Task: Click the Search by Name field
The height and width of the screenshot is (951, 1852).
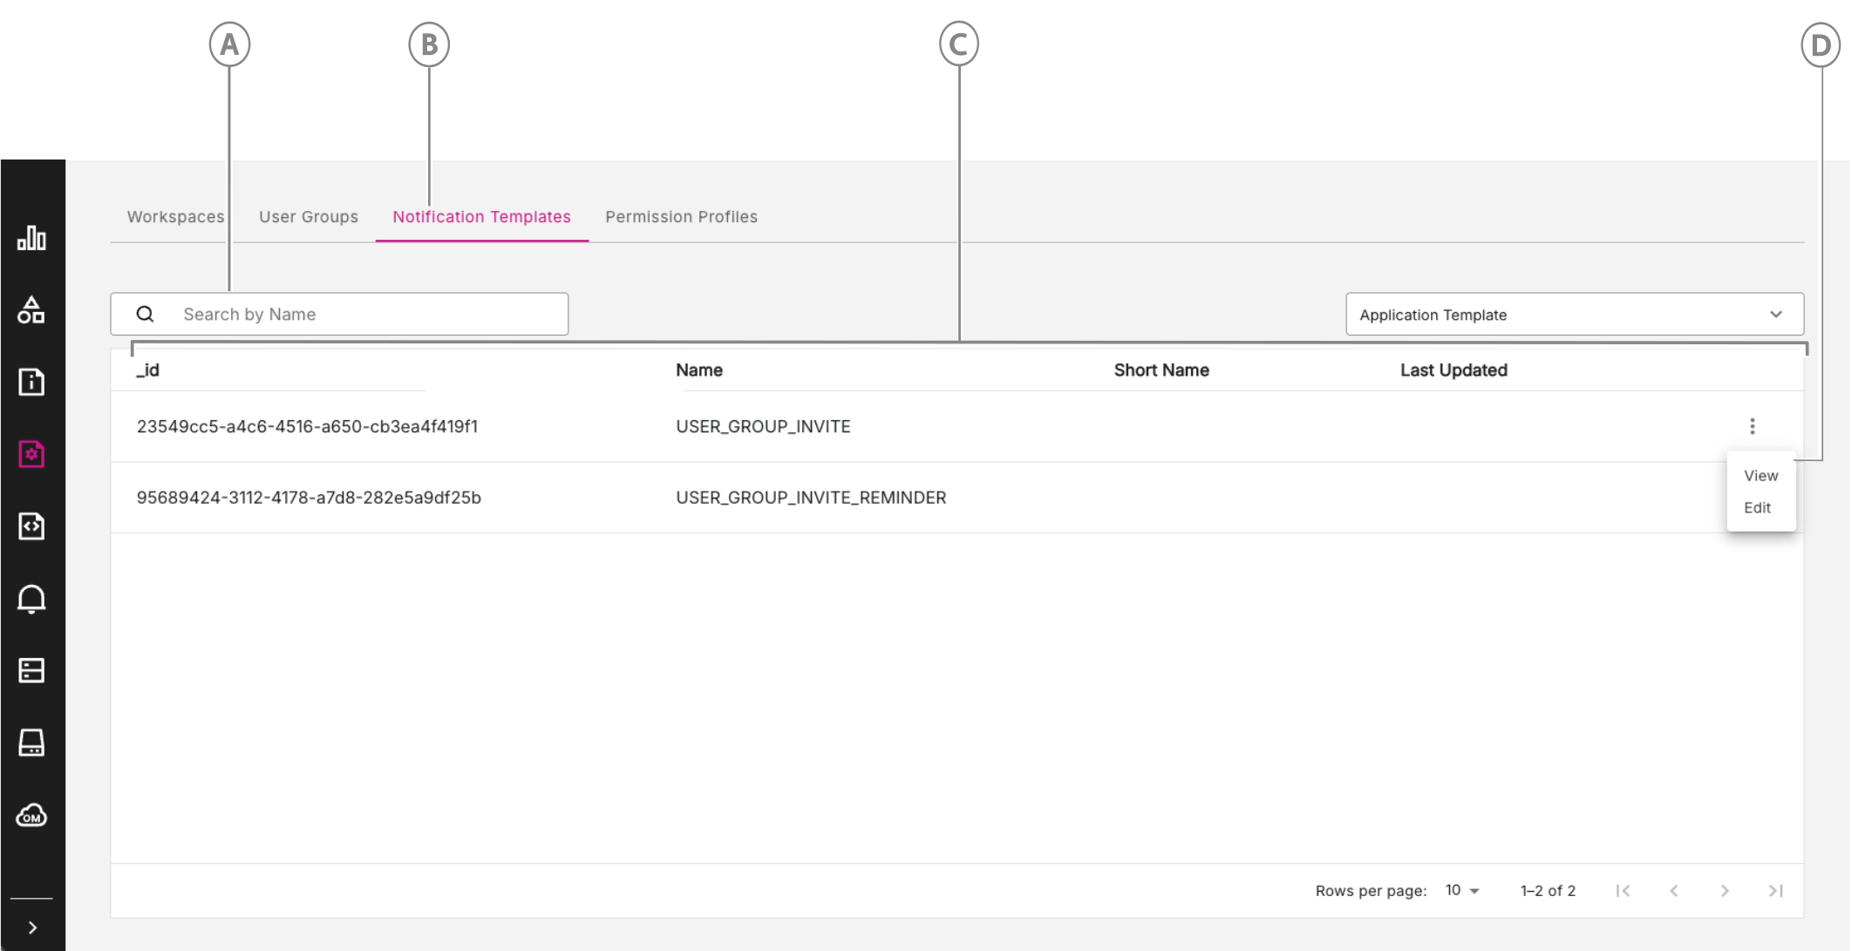Action: (x=366, y=315)
